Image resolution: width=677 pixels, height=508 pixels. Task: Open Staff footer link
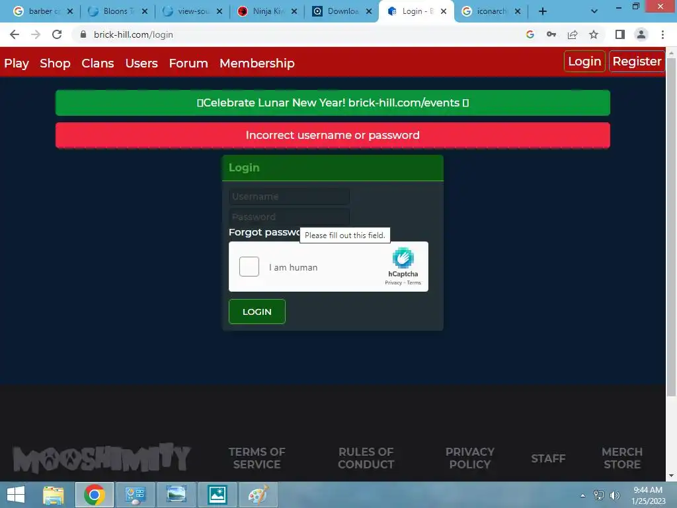pyautogui.click(x=548, y=458)
